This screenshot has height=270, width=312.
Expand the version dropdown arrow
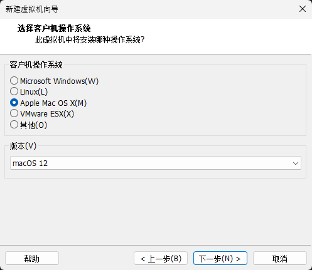tap(296, 163)
